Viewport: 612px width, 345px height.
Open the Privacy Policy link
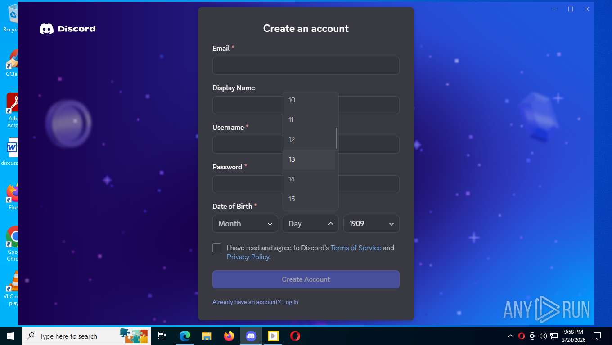(x=248, y=257)
